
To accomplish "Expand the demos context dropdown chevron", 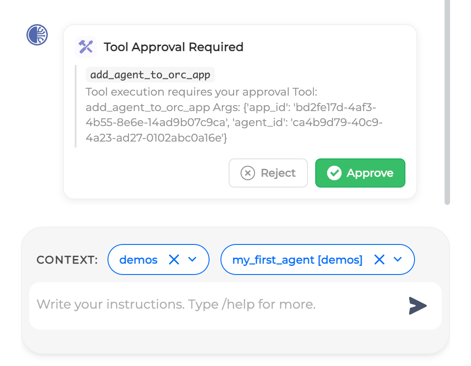I will pos(192,259).
